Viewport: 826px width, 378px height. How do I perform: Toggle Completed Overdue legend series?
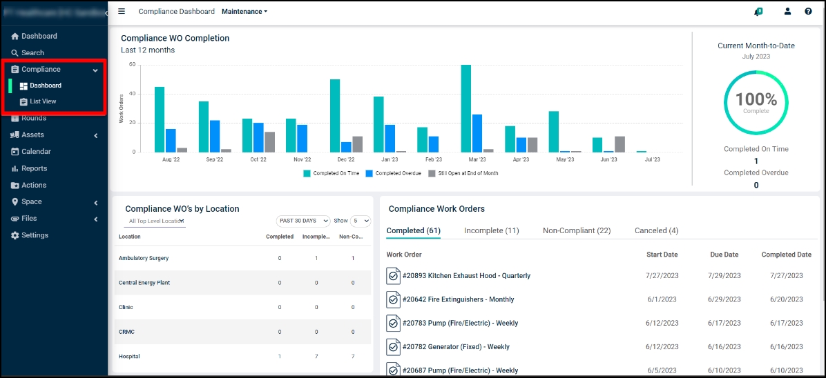tap(394, 173)
